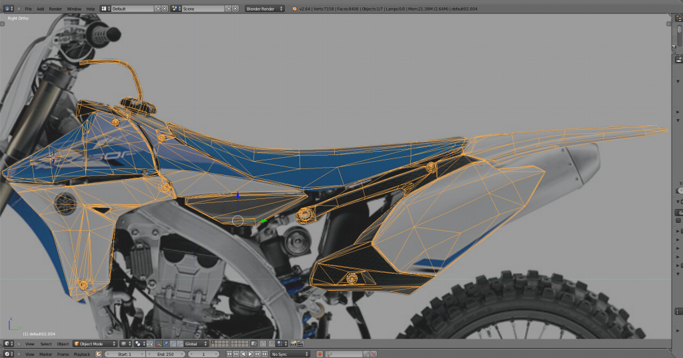Open the Object Mode dropdown
The height and width of the screenshot is (358, 683).
click(95, 343)
